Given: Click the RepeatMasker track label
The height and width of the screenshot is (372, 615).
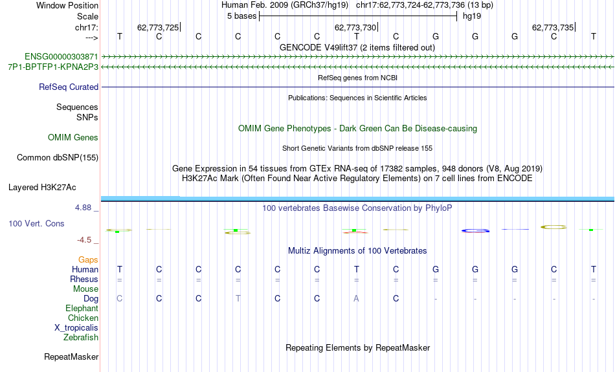Looking at the screenshot, I should (x=71, y=356).
